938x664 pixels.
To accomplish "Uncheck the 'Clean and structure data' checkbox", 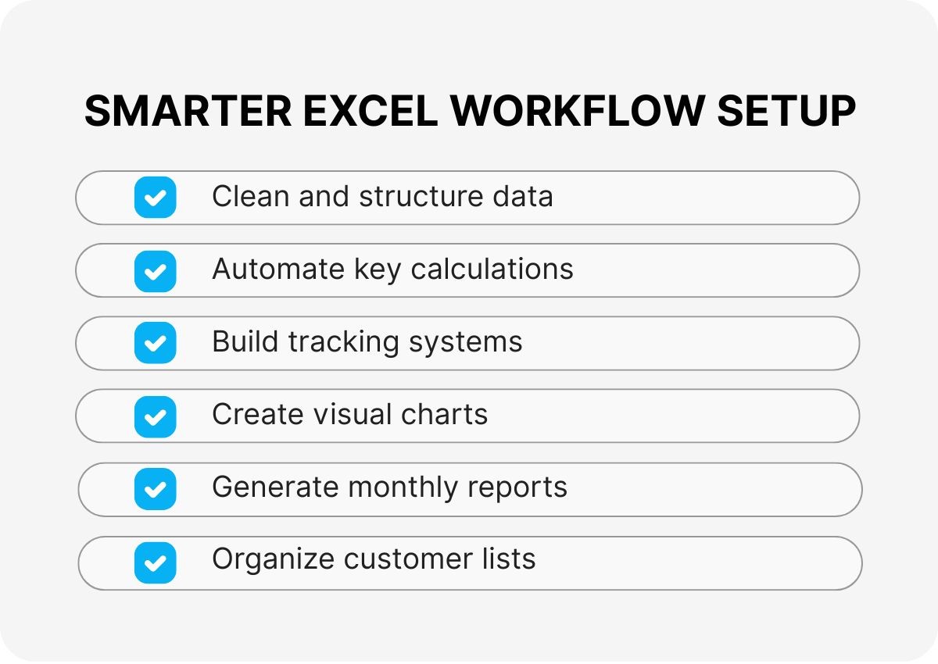I will pyautogui.click(x=155, y=197).
